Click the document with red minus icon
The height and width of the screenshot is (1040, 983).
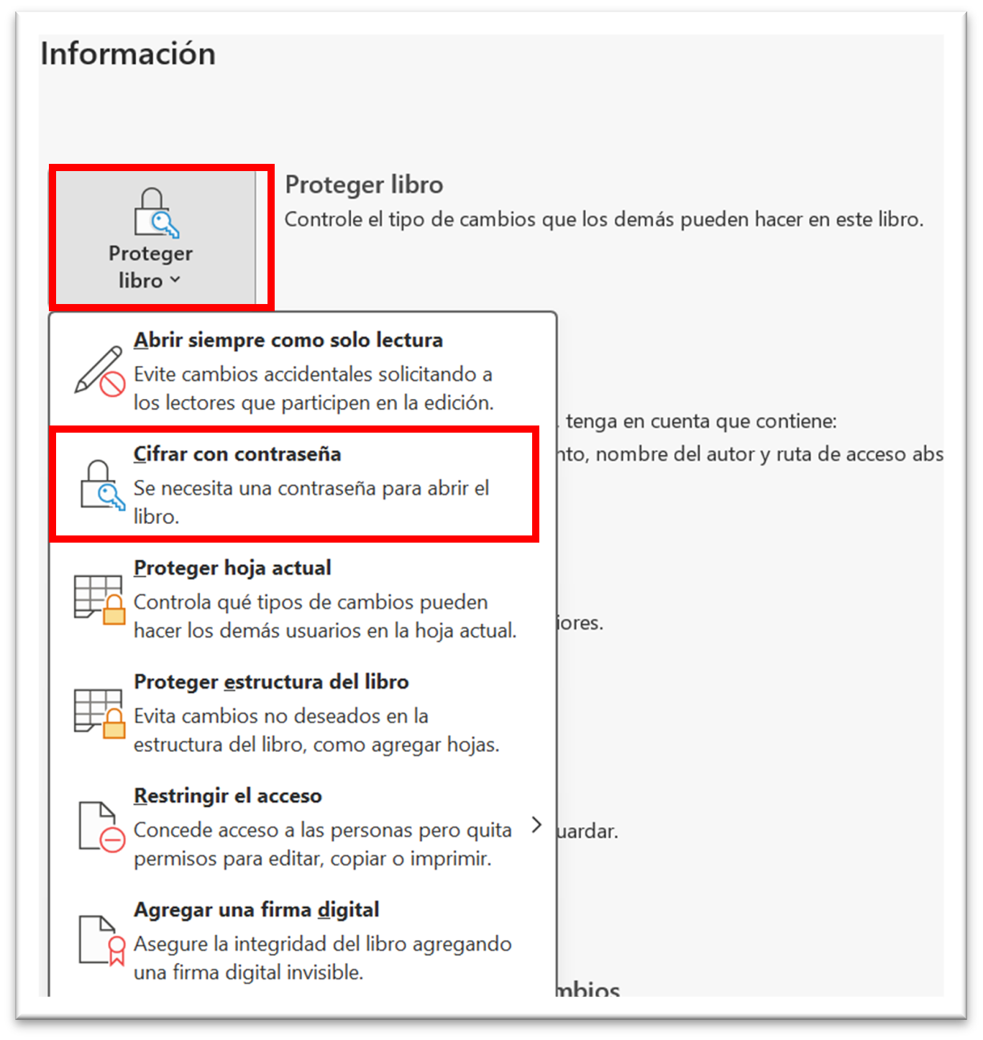(x=102, y=827)
